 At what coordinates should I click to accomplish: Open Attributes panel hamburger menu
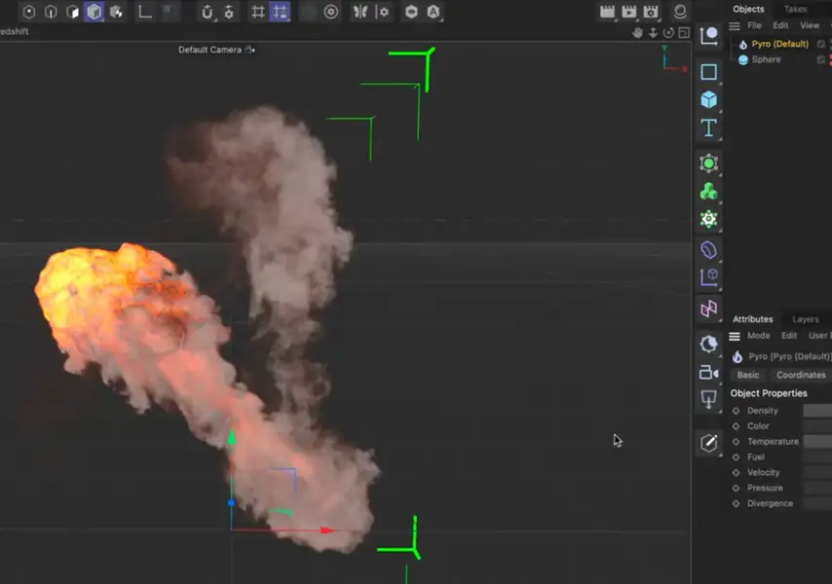(736, 336)
